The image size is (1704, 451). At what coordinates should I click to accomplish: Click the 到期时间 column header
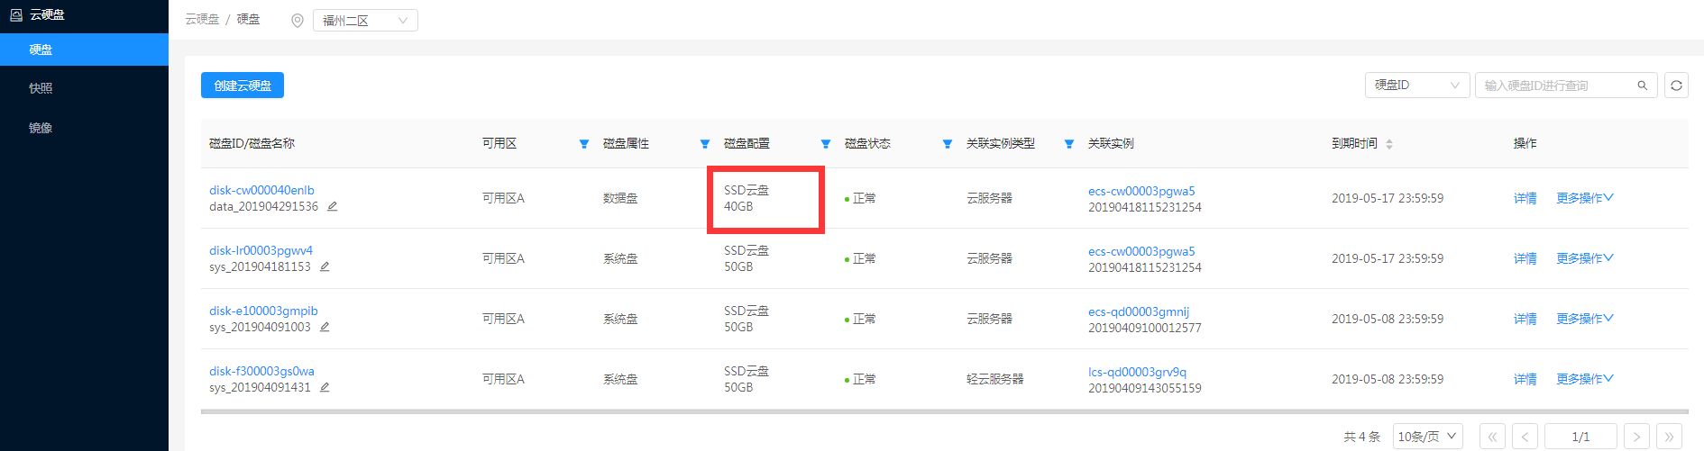pos(1354,144)
